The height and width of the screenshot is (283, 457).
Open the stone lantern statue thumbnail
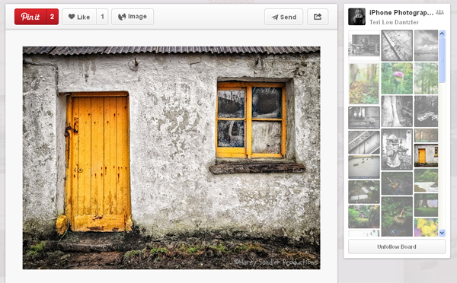pyautogui.click(x=397, y=149)
